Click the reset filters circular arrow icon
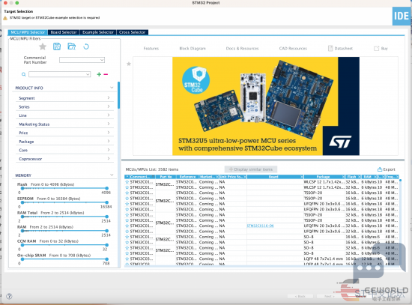 [x=86, y=46]
